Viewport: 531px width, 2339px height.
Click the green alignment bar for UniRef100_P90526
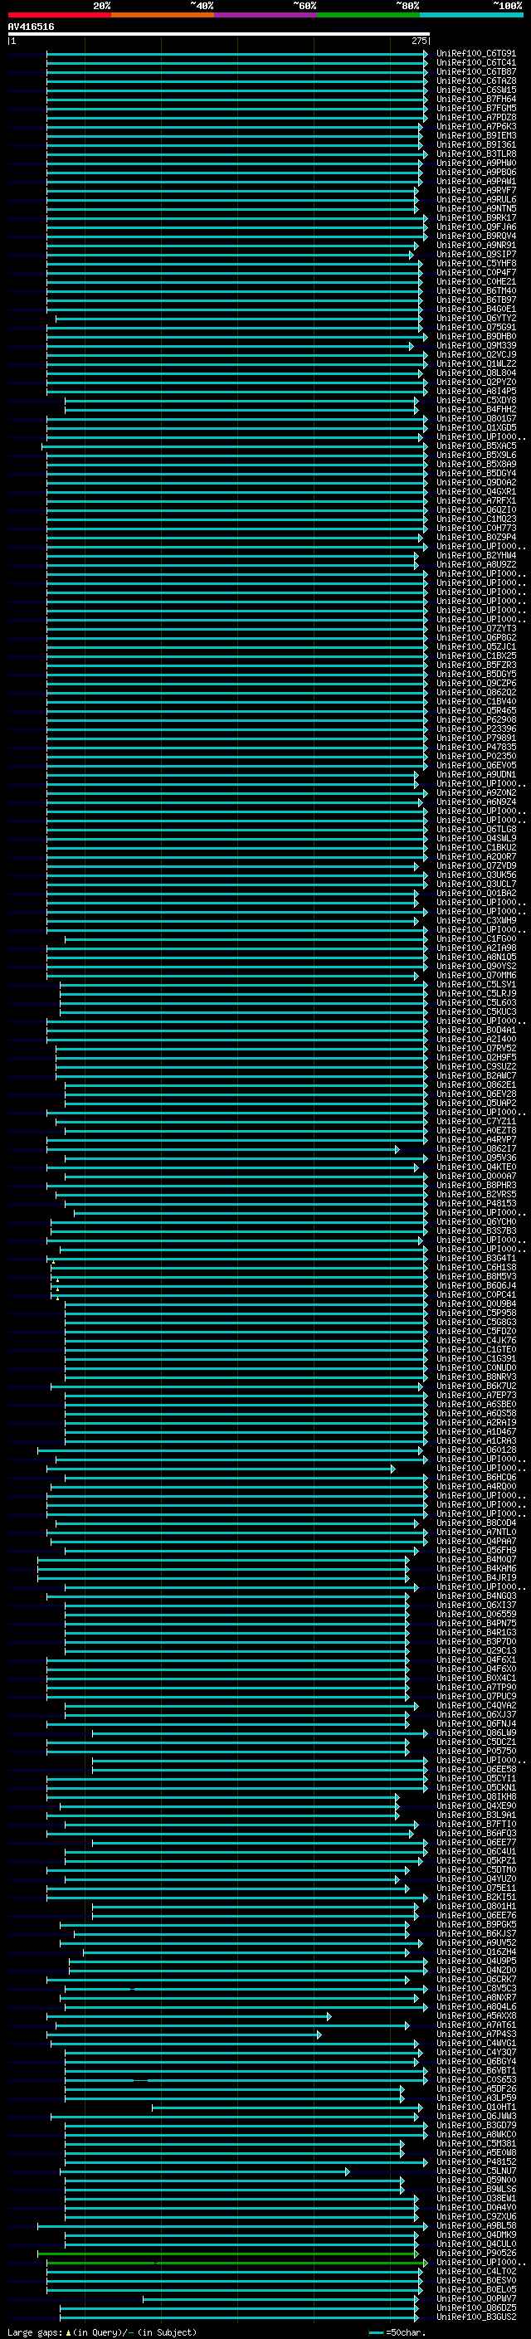228,2254
